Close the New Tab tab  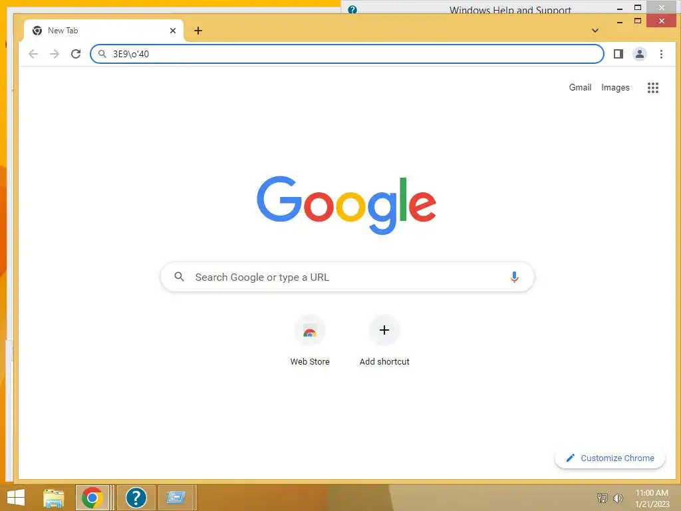point(173,31)
